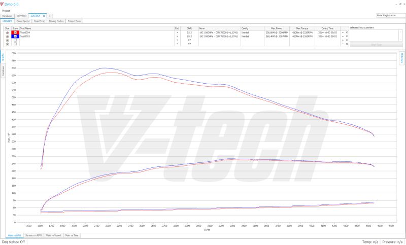Click the X icon in the third row

[347, 40]
